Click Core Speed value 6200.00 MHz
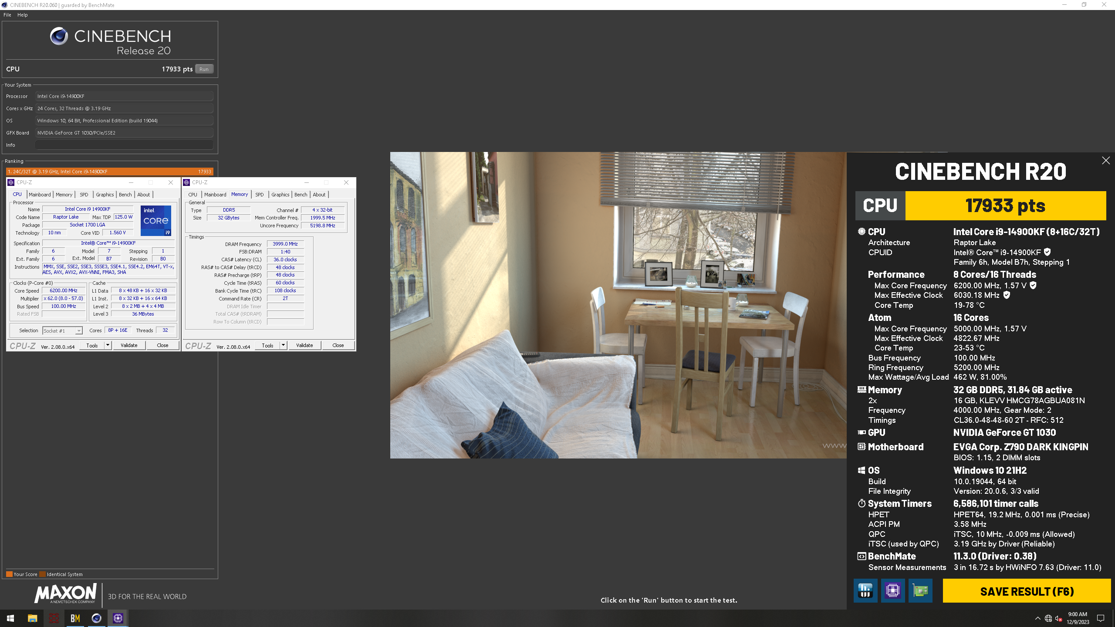 [64, 290]
